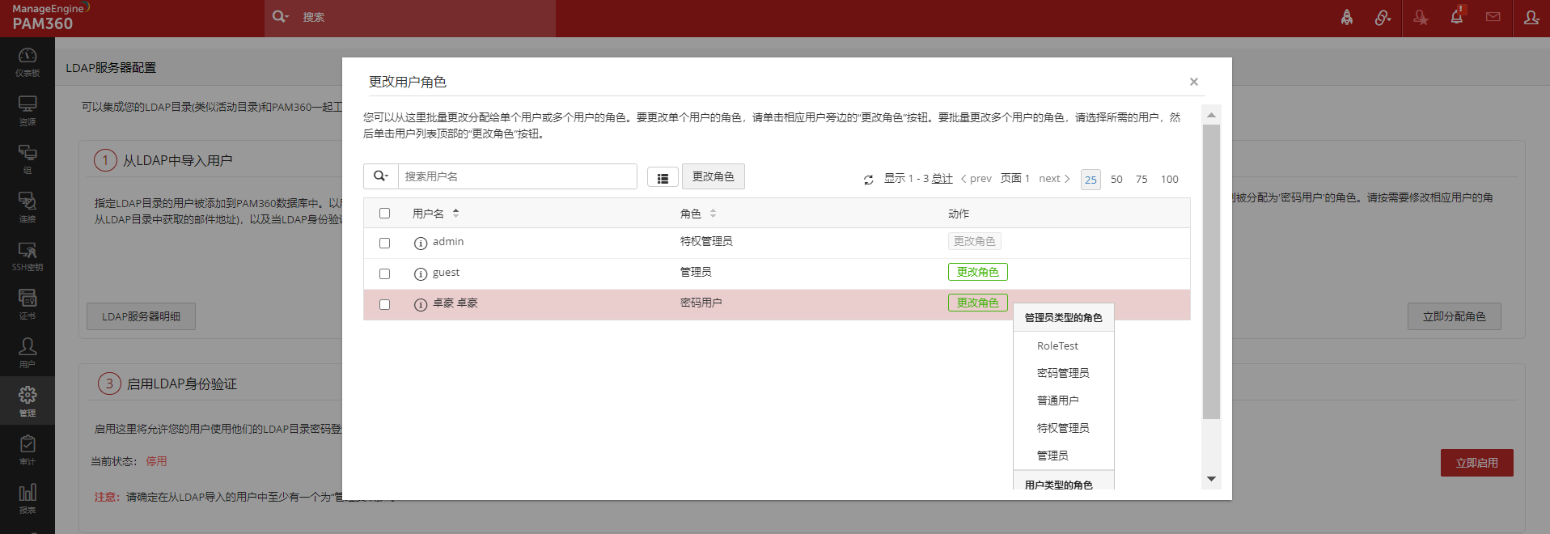Click the info icon next to admin

point(420,243)
